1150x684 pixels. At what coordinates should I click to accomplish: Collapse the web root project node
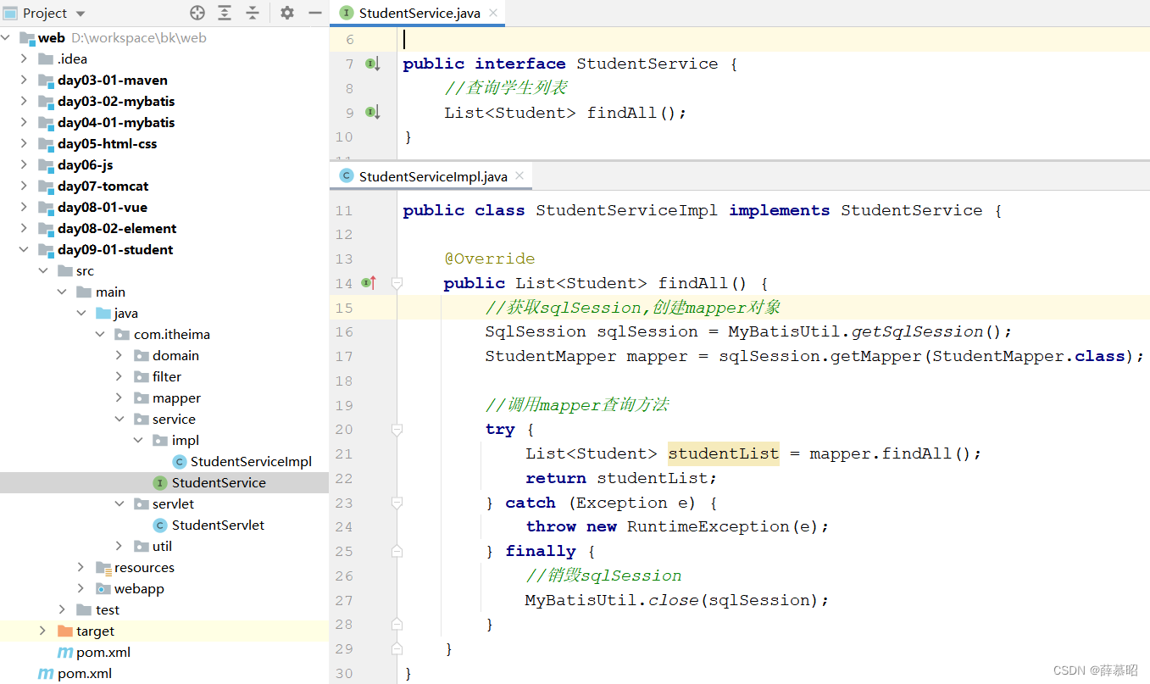pos(6,37)
